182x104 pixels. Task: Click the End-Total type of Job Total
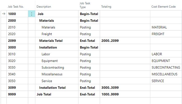click(87, 94)
